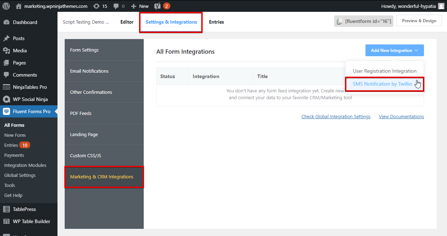This screenshot has height=236, width=447.
Task: Click the WordPress logo icon
Action: click(6, 6)
